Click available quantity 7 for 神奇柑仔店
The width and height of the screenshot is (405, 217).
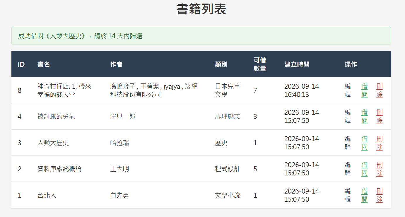click(x=255, y=90)
